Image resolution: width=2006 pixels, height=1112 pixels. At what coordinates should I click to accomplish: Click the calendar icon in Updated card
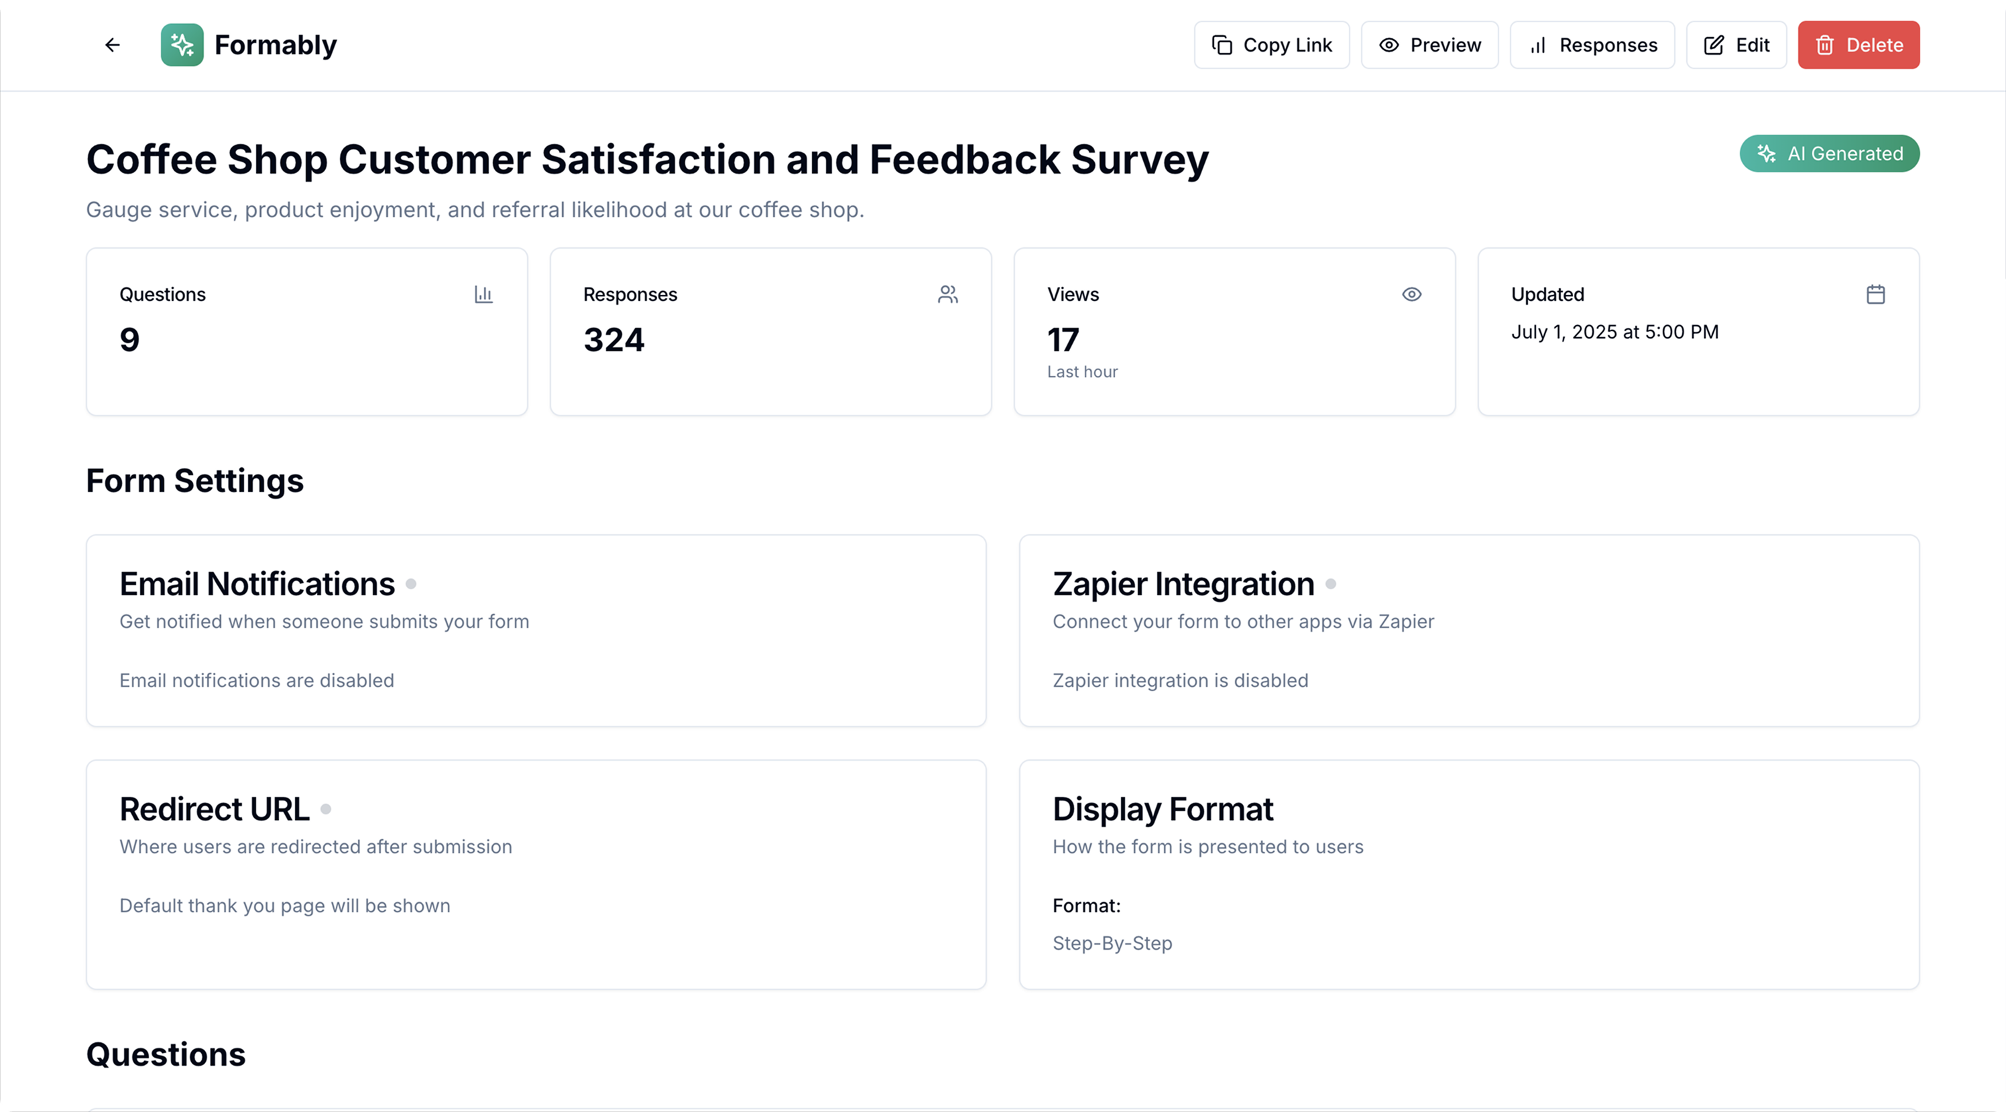(x=1876, y=294)
